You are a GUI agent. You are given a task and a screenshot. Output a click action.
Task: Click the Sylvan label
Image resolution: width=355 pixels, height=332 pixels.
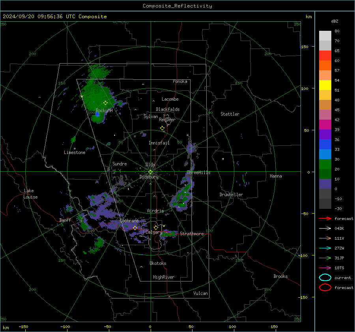pyautogui.click(x=151, y=116)
